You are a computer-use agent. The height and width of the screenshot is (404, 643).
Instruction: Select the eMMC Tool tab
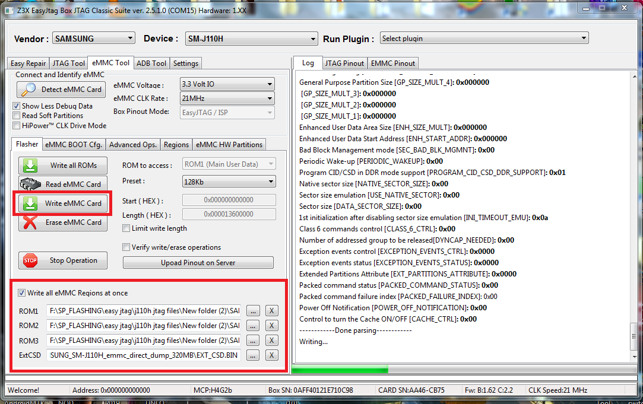click(x=110, y=62)
